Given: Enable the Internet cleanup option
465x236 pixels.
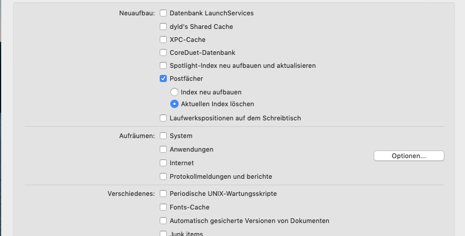Looking at the screenshot, I should [163, 163].
